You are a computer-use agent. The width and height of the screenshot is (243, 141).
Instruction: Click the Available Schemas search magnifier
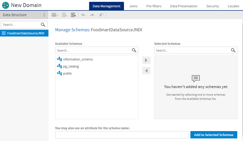point(134,50)
